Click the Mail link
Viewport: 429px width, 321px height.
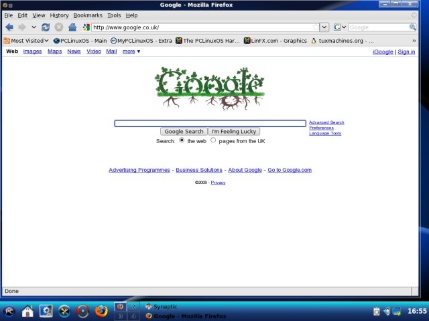coord(111,51)
